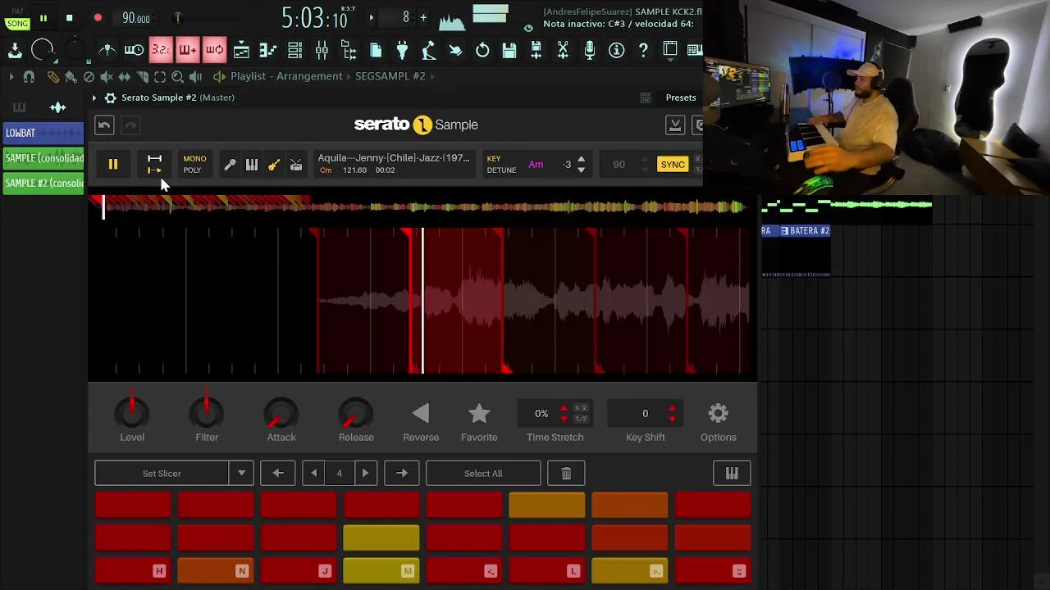Undo last action in Serato Sample

(x=103, y=125)
